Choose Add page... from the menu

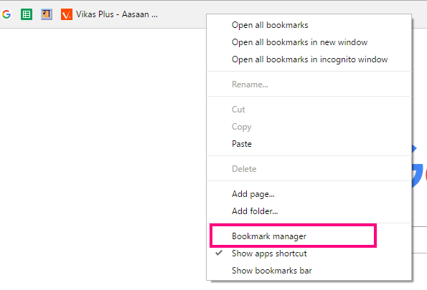click(309, 194)
